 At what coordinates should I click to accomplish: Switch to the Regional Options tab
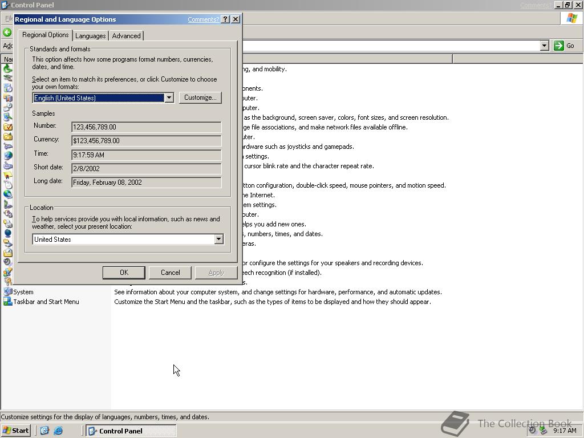46,35
